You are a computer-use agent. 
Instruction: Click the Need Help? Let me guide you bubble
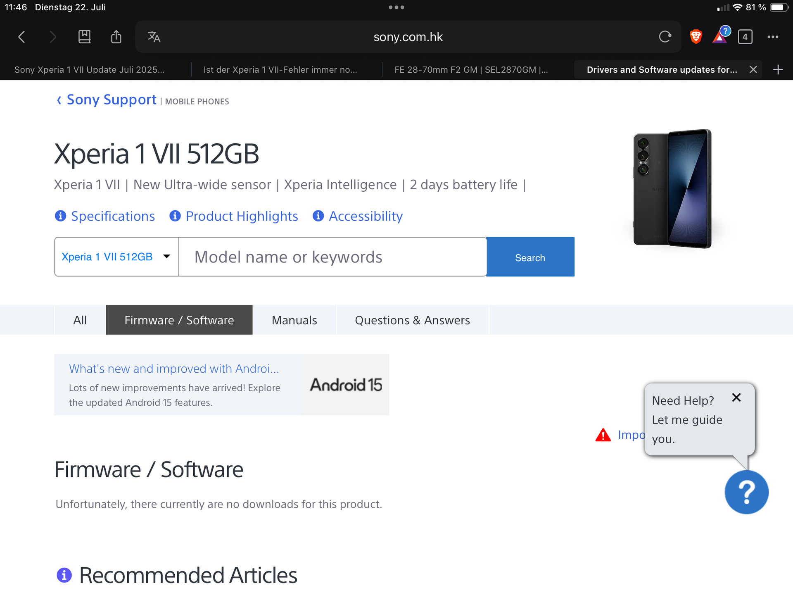700,420
